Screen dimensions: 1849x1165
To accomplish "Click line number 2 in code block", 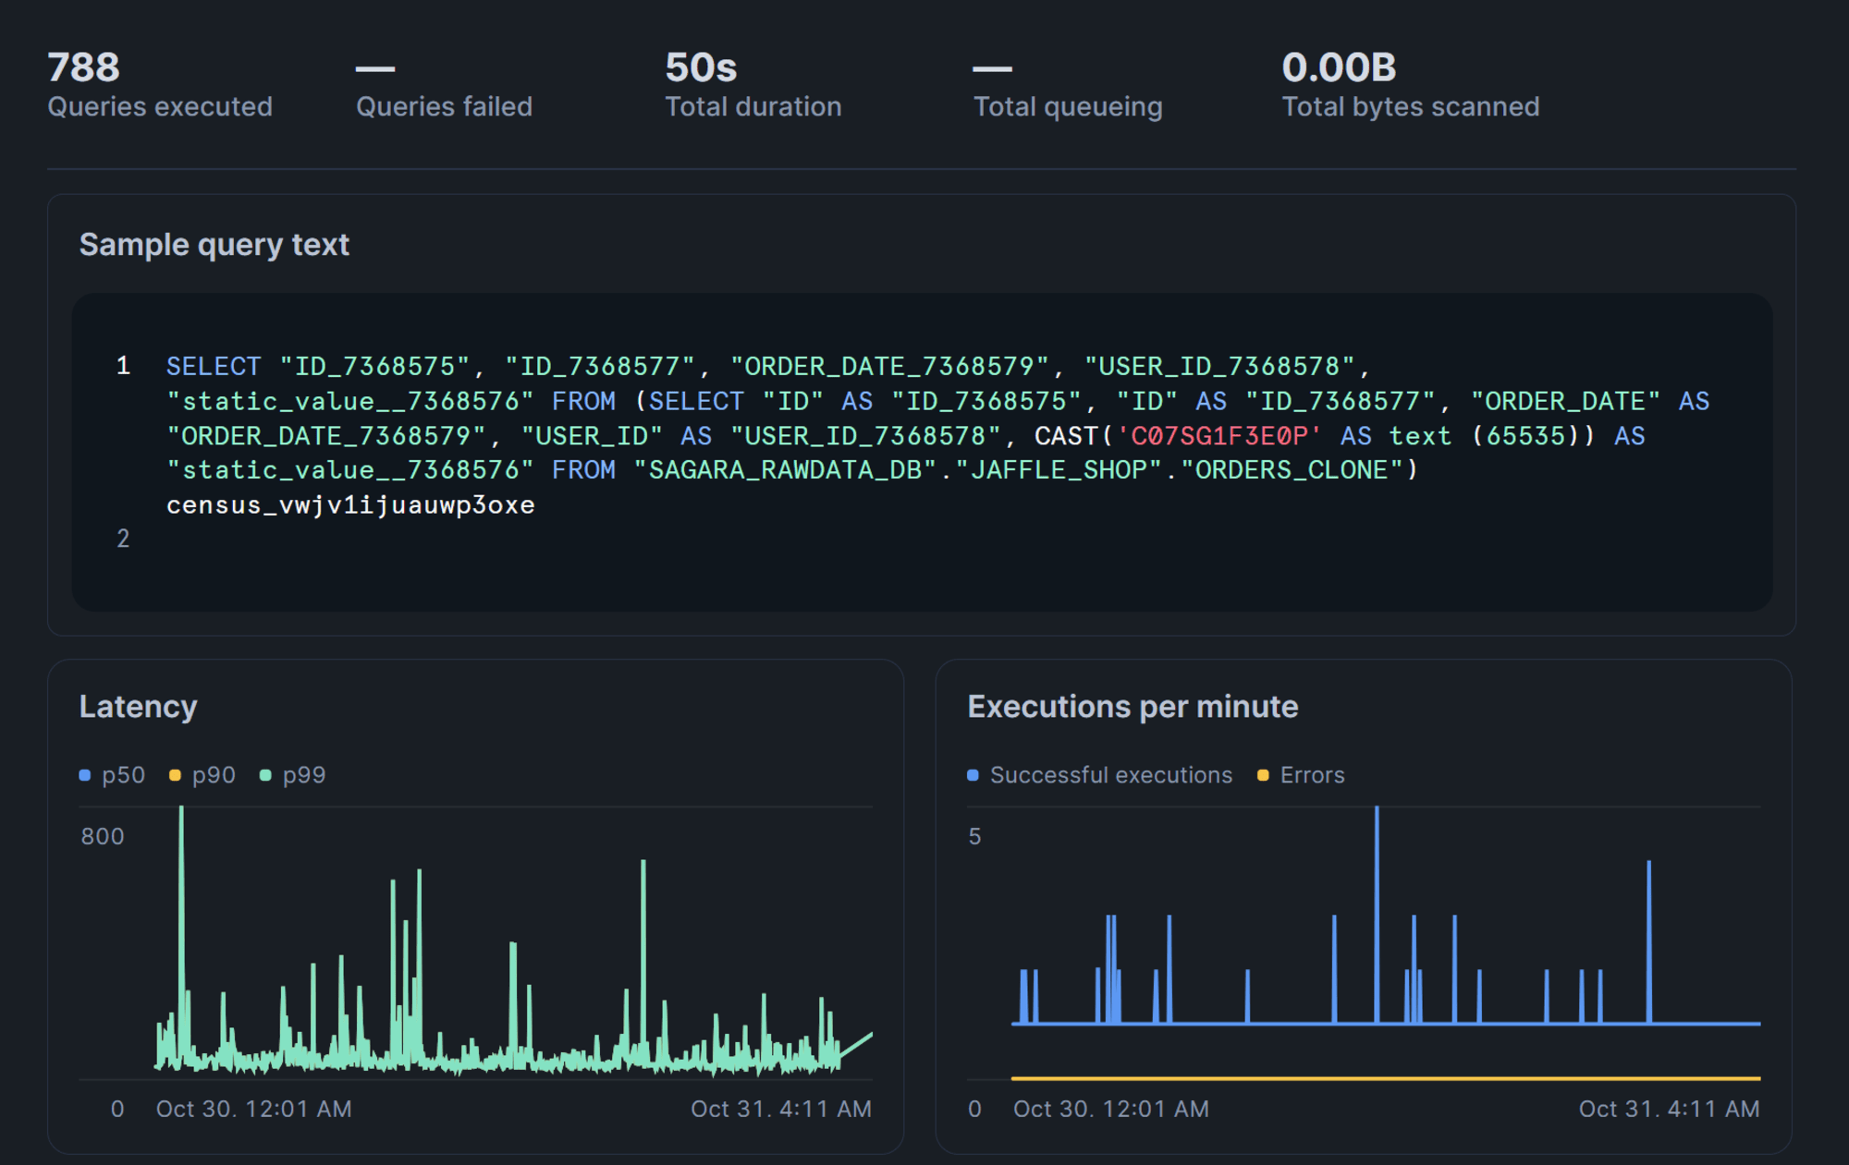I will pyautogui.click(x=123, y=540).
